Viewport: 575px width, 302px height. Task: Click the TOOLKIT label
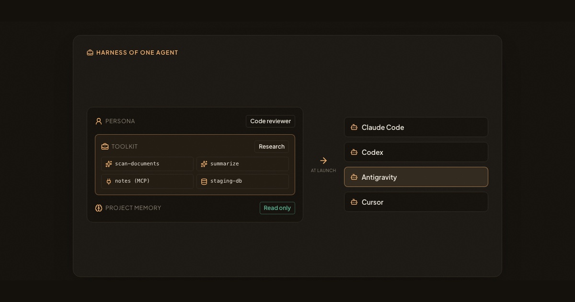[125, 147]
